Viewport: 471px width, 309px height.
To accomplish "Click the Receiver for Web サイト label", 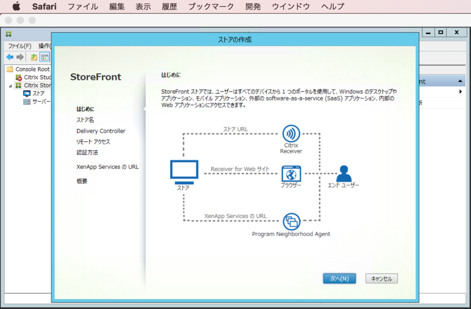I will click(240, 169).
